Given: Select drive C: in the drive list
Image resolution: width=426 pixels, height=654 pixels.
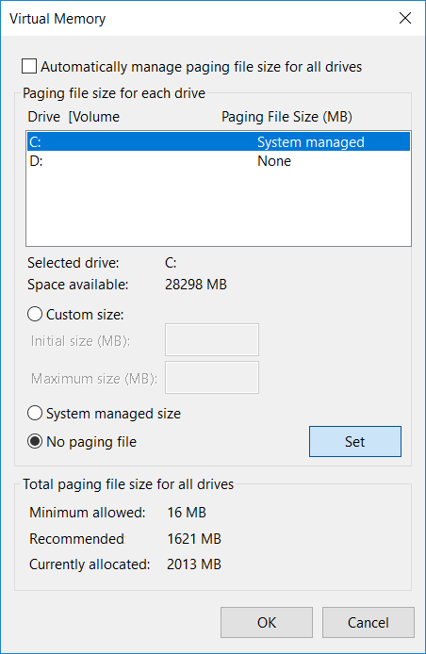Looking at the screenshot, I should click(x=219, y=141).
